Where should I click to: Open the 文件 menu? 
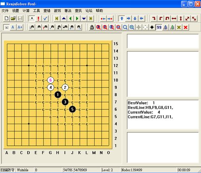[5, 11]
